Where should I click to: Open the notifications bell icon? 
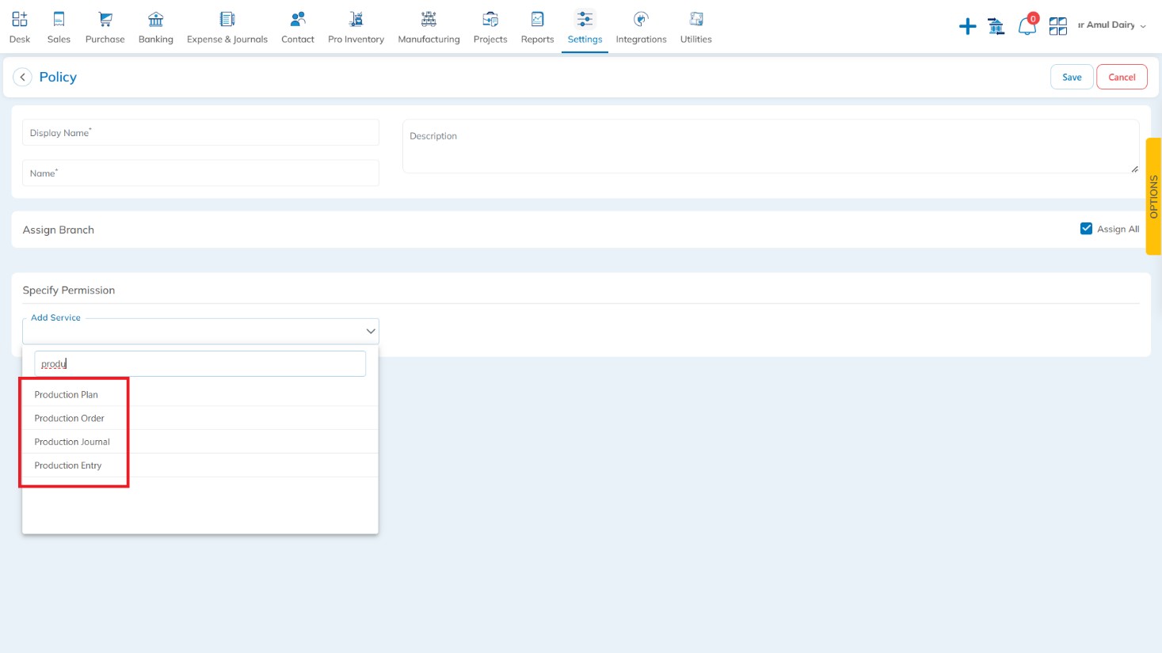pyautogui.click(x=1027, y=26)
